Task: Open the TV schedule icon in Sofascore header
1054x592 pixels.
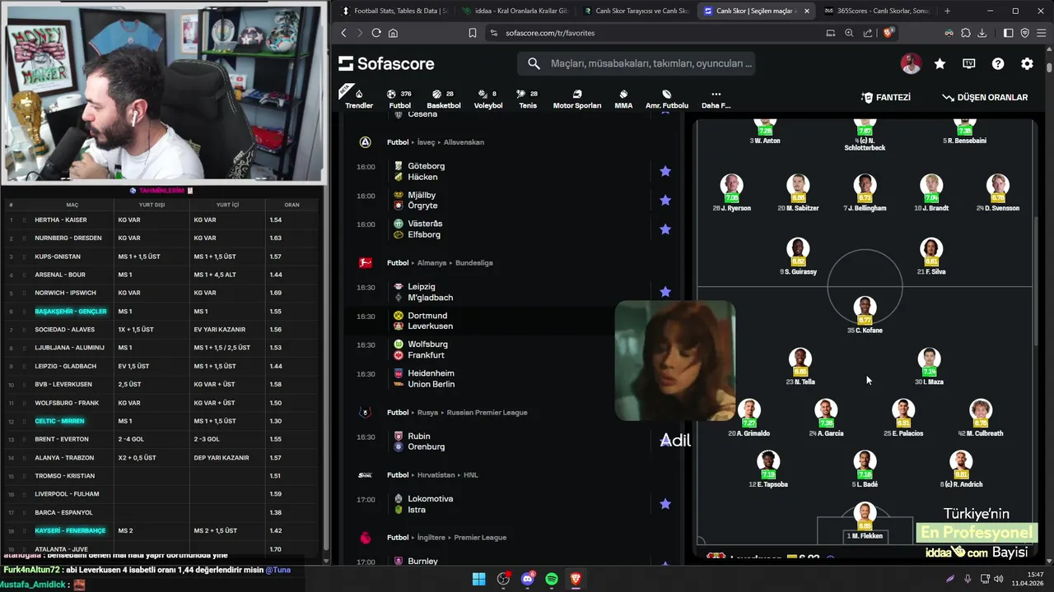Action: pos(969,63)
